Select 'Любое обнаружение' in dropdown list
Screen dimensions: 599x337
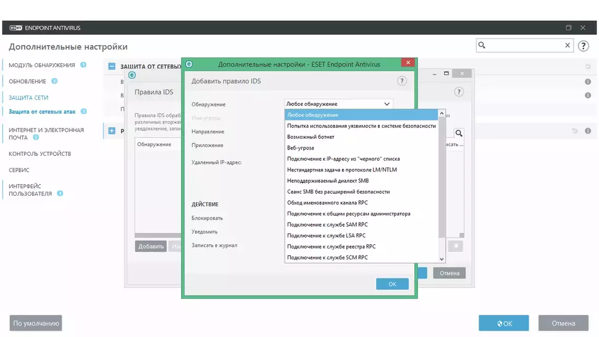pos(362,115)
